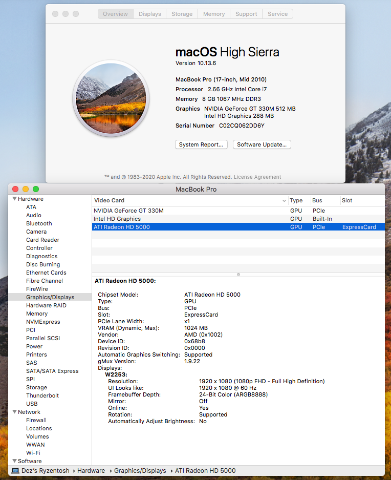Viewport: 391px width, 480px height.
Task: Open USB in the sidebar
Action: (32, 404)
